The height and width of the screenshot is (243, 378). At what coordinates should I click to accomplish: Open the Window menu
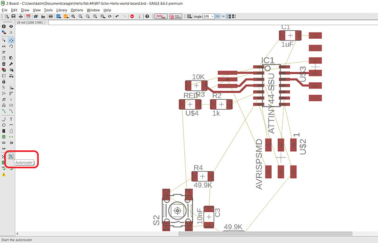point(93,10)
